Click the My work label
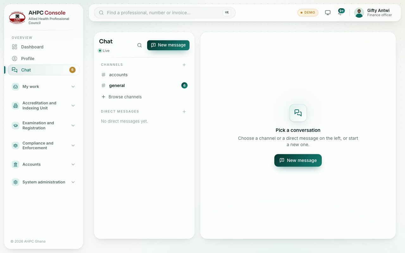 tap(31, 87)
